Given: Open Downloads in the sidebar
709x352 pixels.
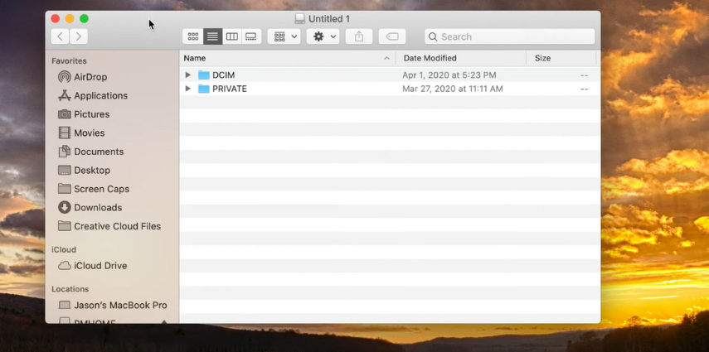Looking at the screenshot, I should click(98, 208).
